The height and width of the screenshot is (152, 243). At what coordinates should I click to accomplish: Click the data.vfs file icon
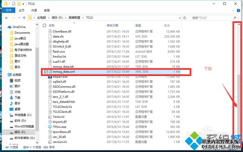pos(50,36)
